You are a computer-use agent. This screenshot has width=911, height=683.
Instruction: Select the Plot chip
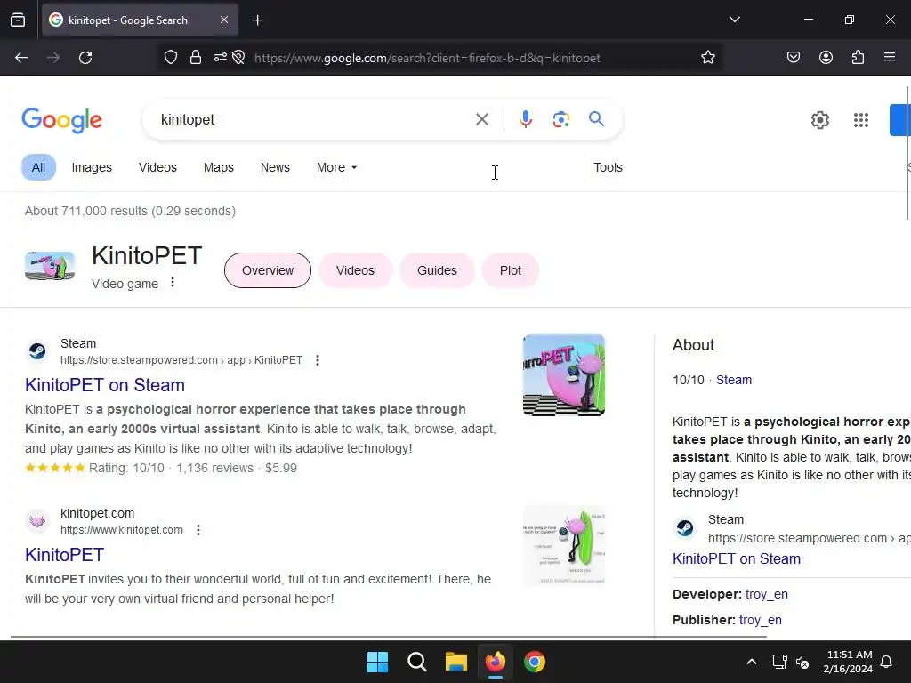tap(510, 270)
